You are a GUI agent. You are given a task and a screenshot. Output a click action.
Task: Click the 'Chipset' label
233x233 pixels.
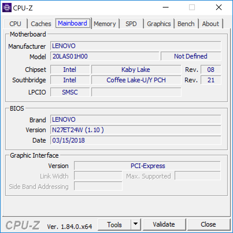coord(36,70)
